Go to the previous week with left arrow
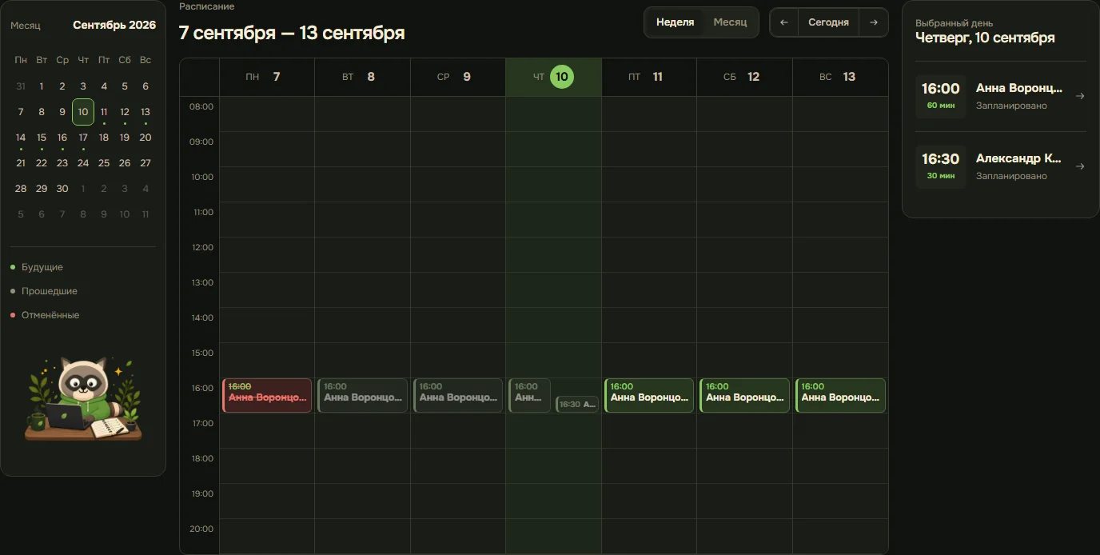 [x=784, y=22]
